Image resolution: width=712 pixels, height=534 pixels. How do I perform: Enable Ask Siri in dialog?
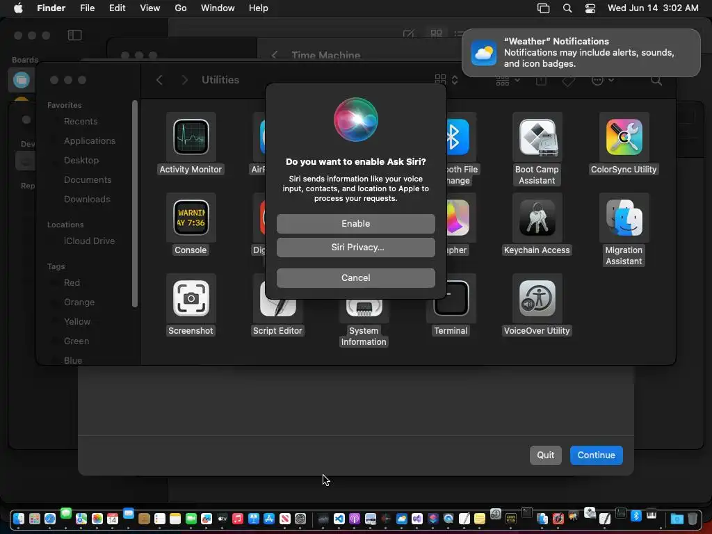click(355, 223)
